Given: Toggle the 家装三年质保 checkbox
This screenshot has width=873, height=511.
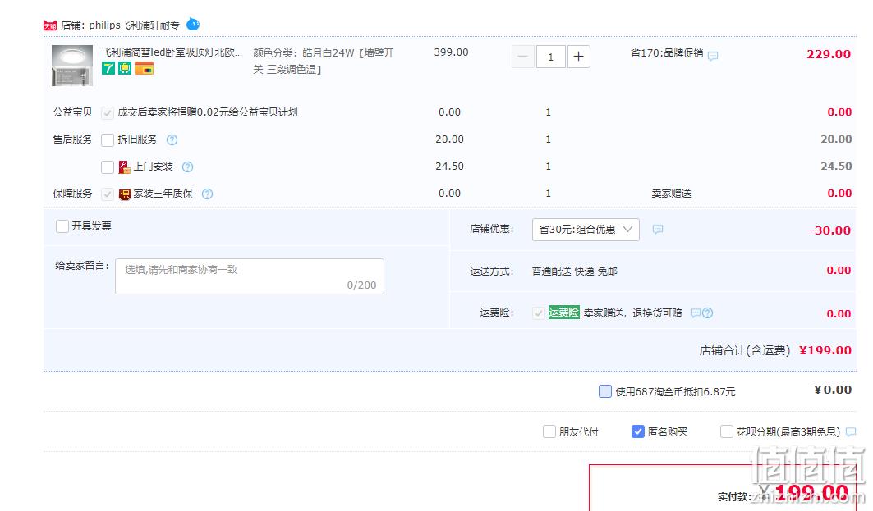Looking at the screenshot, I should (x=108, y=194).
